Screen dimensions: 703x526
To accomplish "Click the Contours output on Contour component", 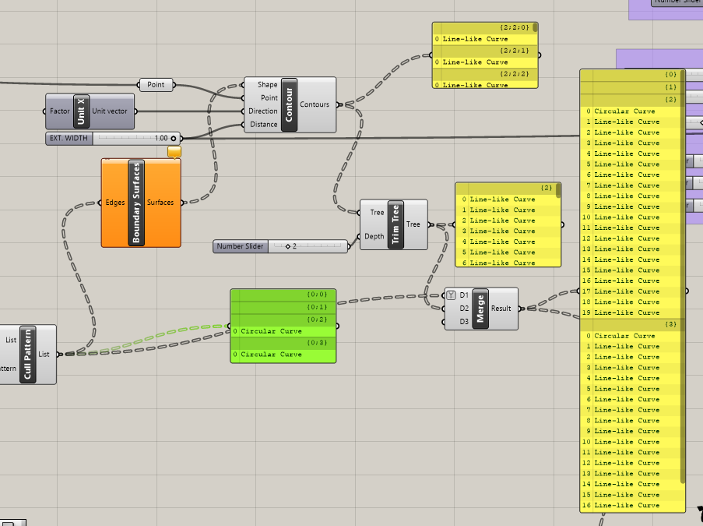I will (315, 104).
